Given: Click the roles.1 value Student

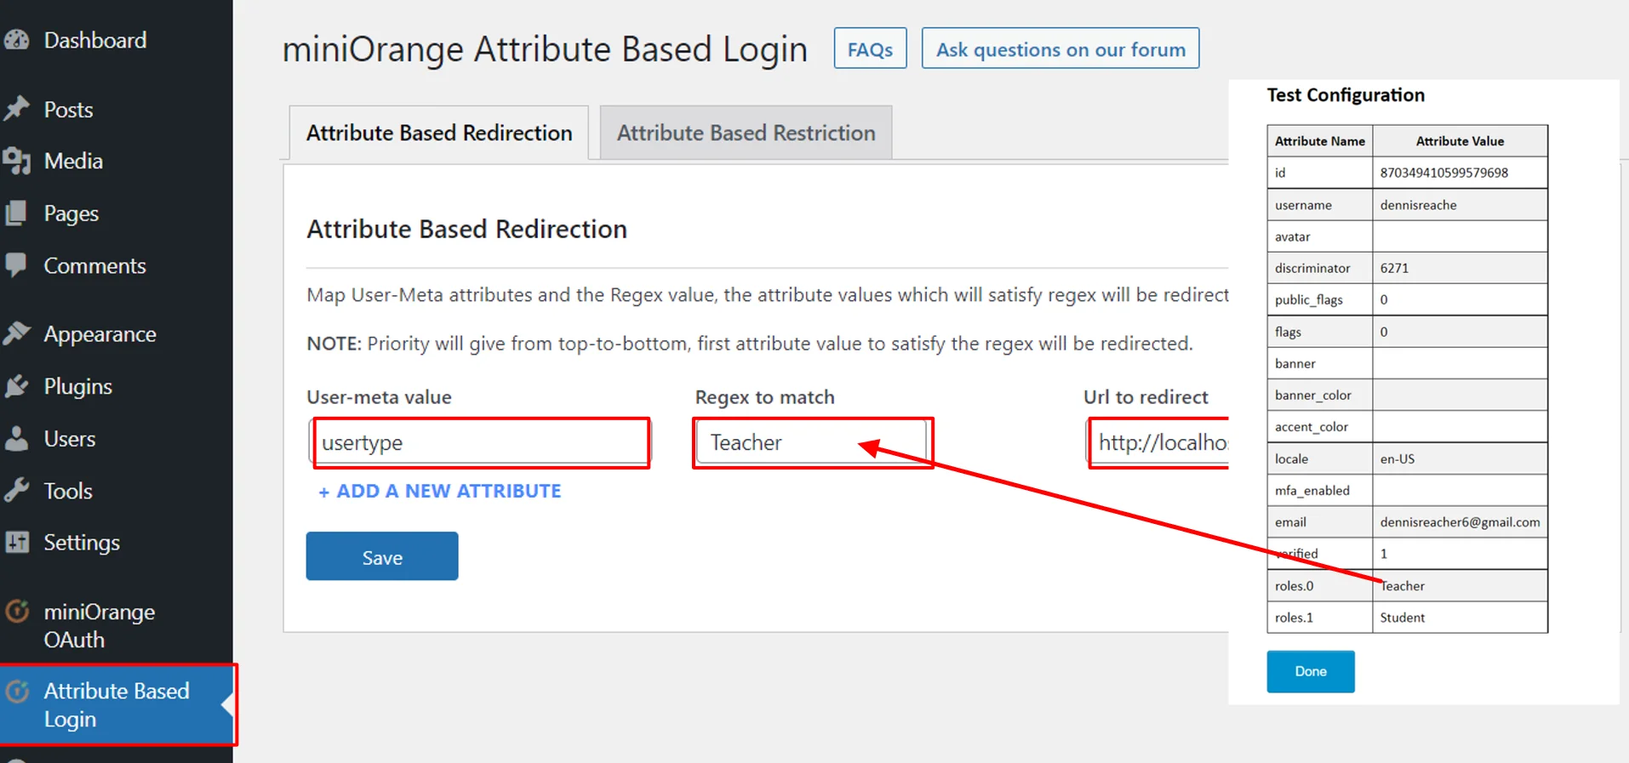Looking at the screenshot, I should click(x=1402, y=618).
